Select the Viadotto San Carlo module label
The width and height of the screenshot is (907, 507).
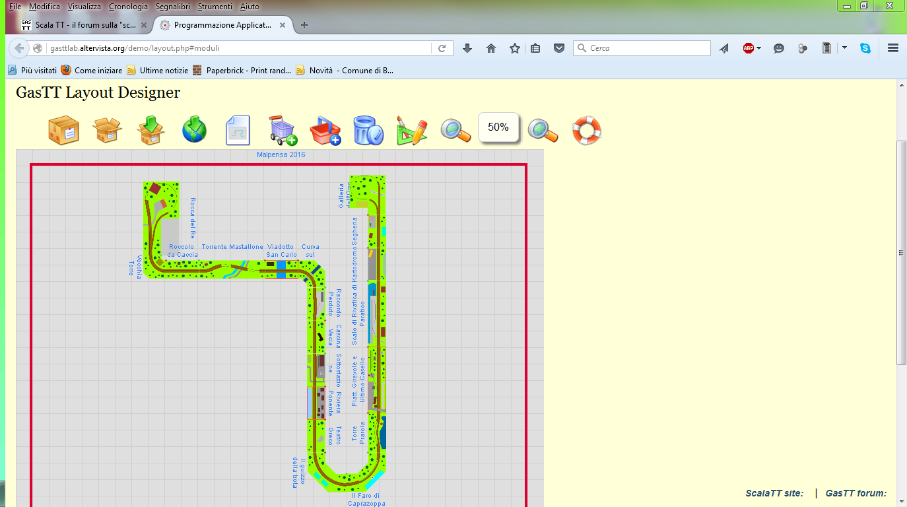tap(281, 251)
